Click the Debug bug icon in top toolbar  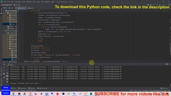(x=160, y=5)
